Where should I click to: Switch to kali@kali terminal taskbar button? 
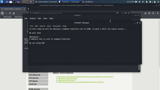[x=88, y=2]
